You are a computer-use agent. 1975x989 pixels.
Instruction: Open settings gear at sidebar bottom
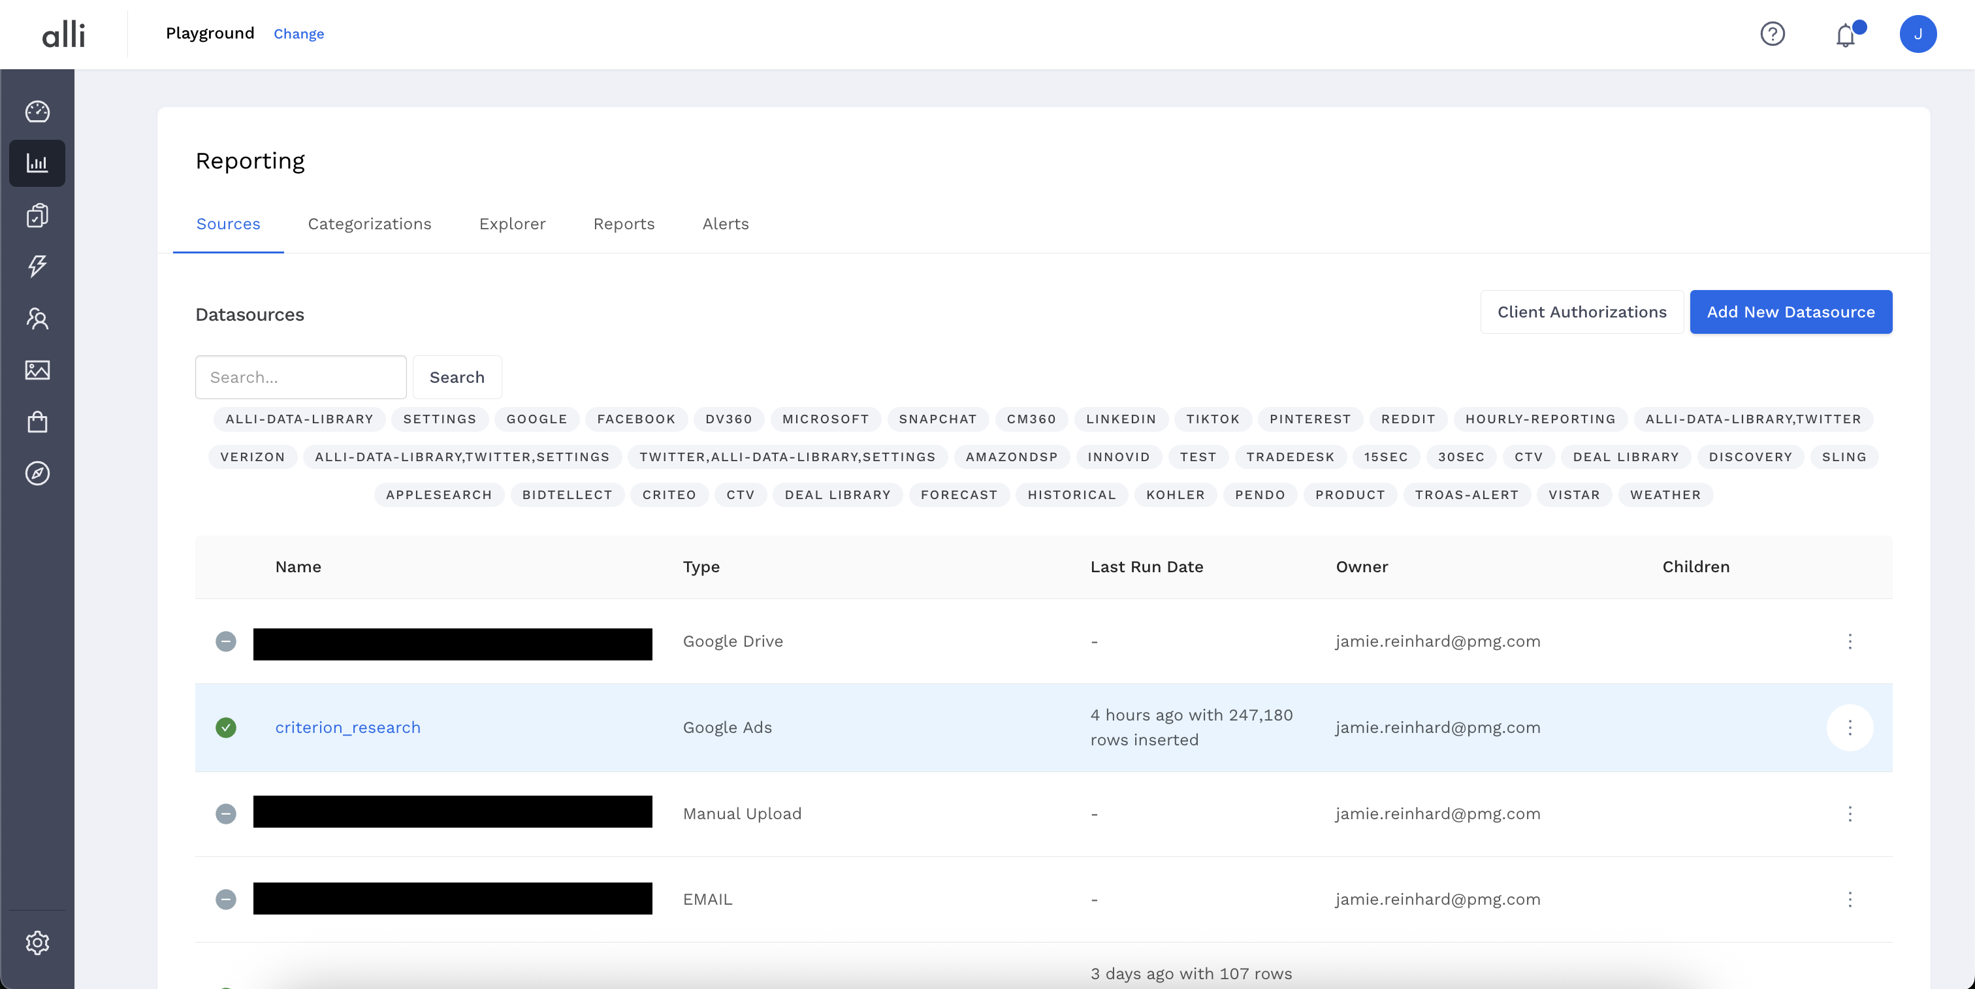(x=37, y=942)
